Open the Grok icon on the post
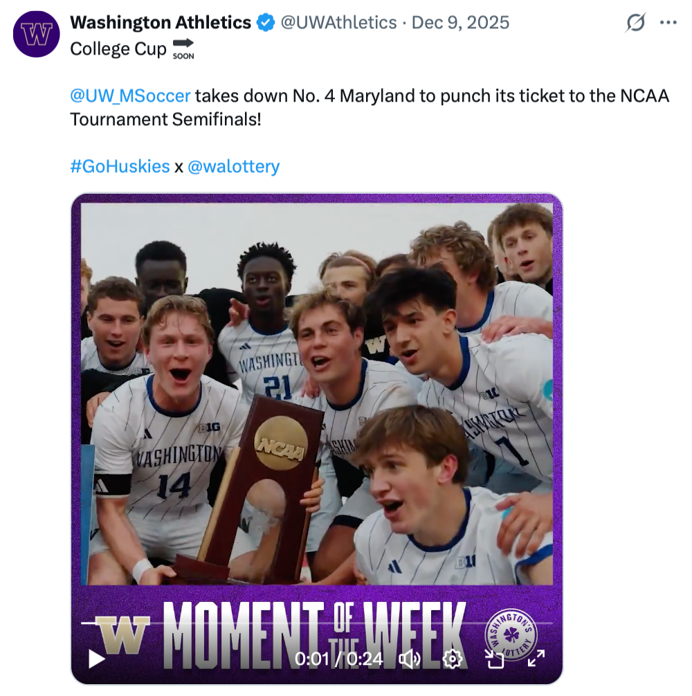Screen dimensions: 692x696 click(x=635, y=23)
